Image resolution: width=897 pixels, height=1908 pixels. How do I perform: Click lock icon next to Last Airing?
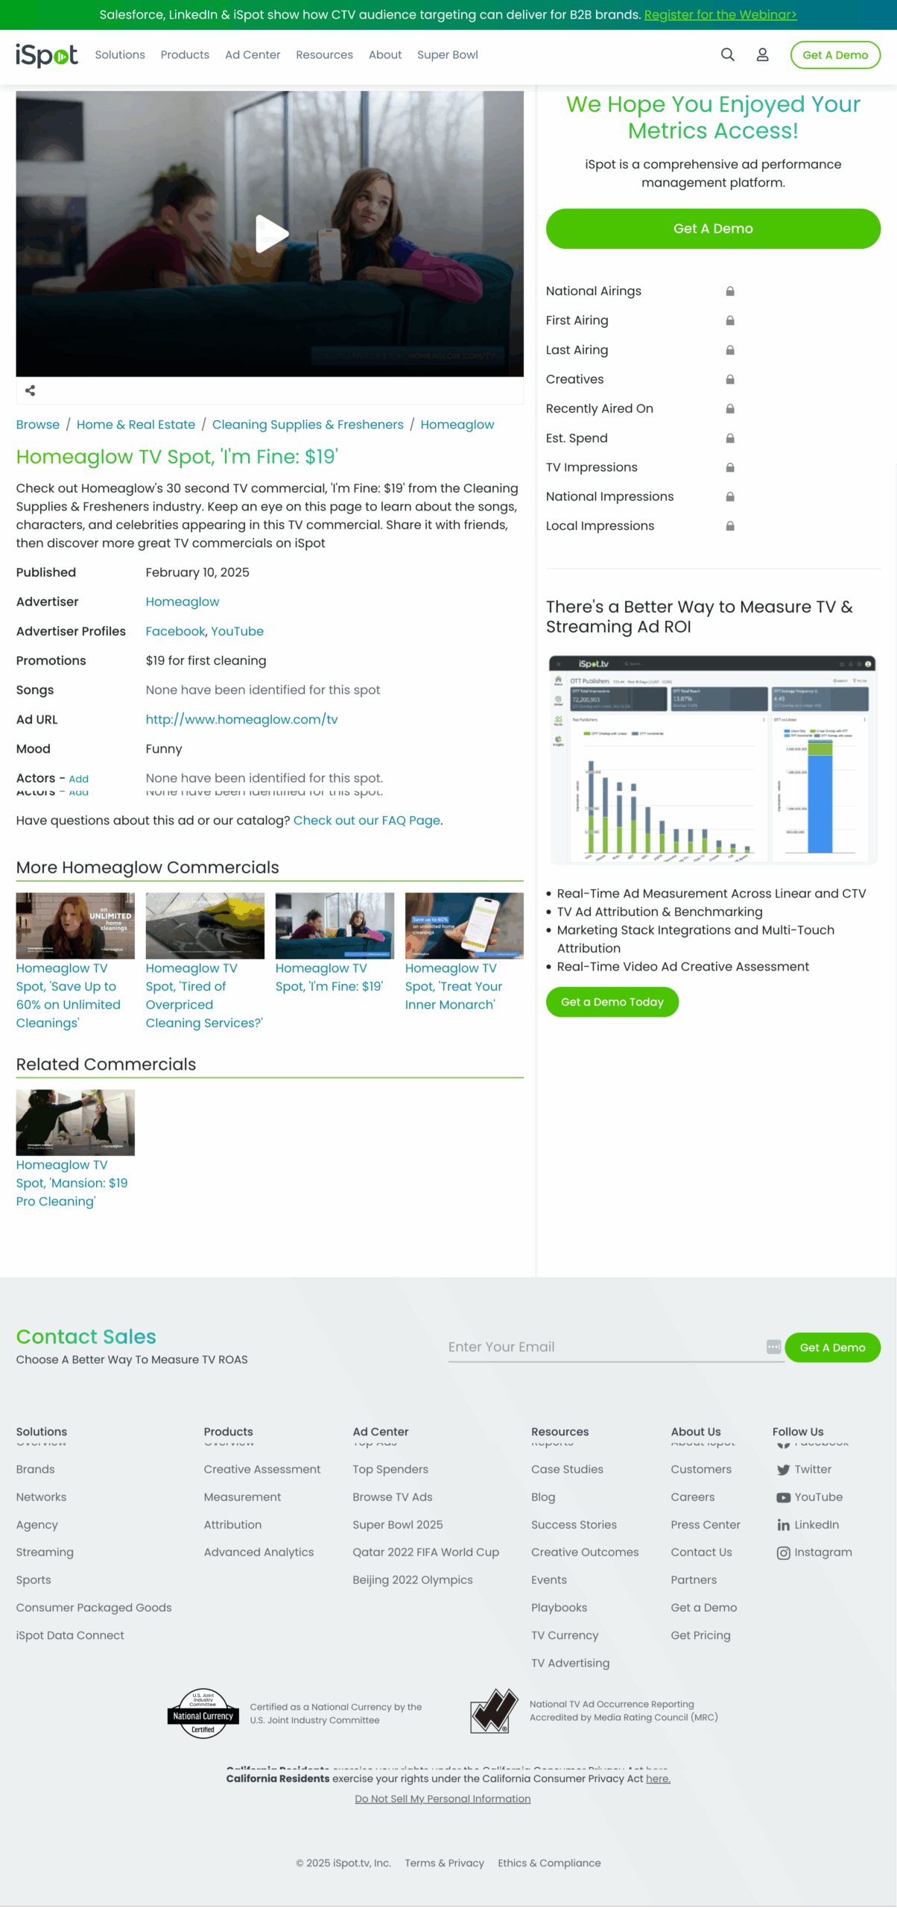click(730, 350)
